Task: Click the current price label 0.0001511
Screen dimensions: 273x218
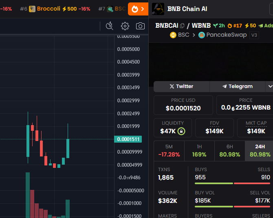Action: [128, 139]
